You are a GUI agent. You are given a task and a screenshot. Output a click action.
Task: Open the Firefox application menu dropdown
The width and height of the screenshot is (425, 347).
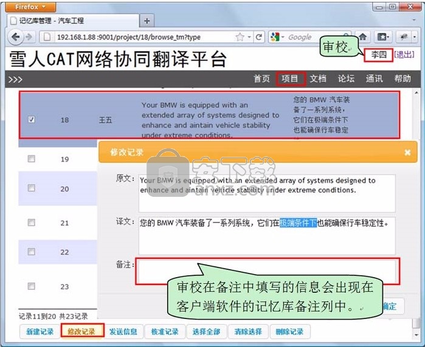click(30, 7)
